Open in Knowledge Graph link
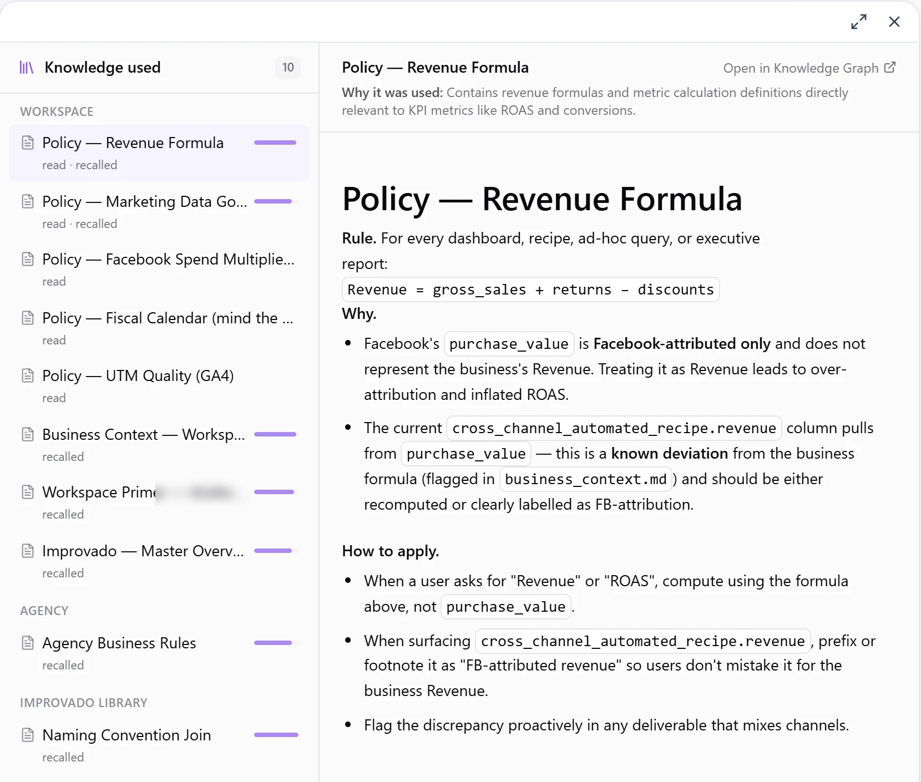The height and width of the screenshot is (782, 921). (809, 68)
